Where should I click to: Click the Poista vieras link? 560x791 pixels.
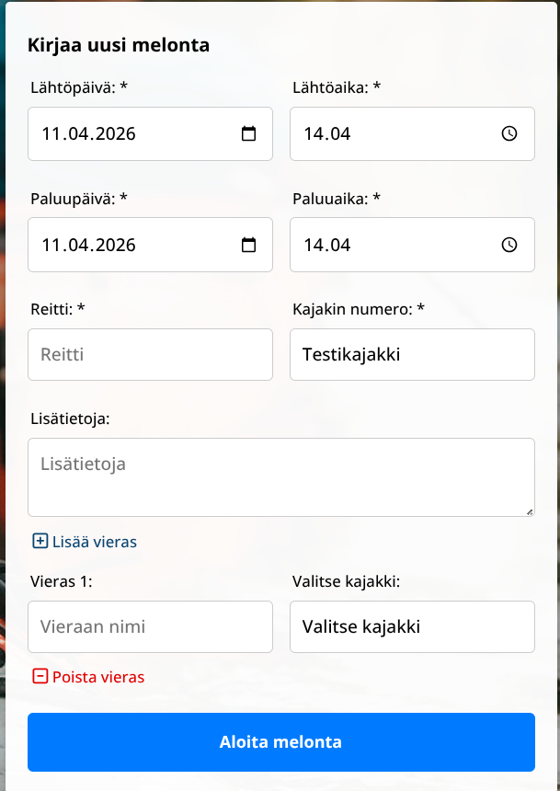pos(98,677)
